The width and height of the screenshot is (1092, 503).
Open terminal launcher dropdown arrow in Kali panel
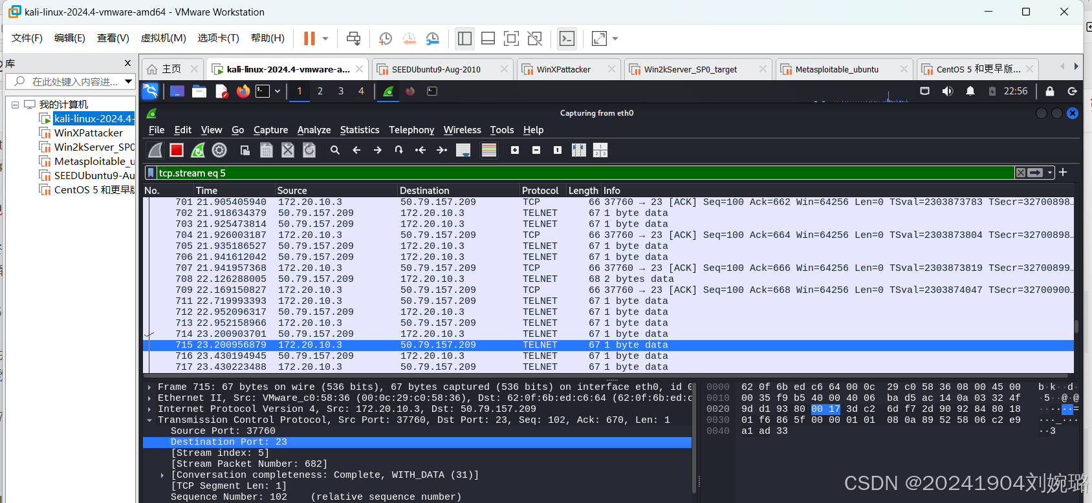point(278,91)
